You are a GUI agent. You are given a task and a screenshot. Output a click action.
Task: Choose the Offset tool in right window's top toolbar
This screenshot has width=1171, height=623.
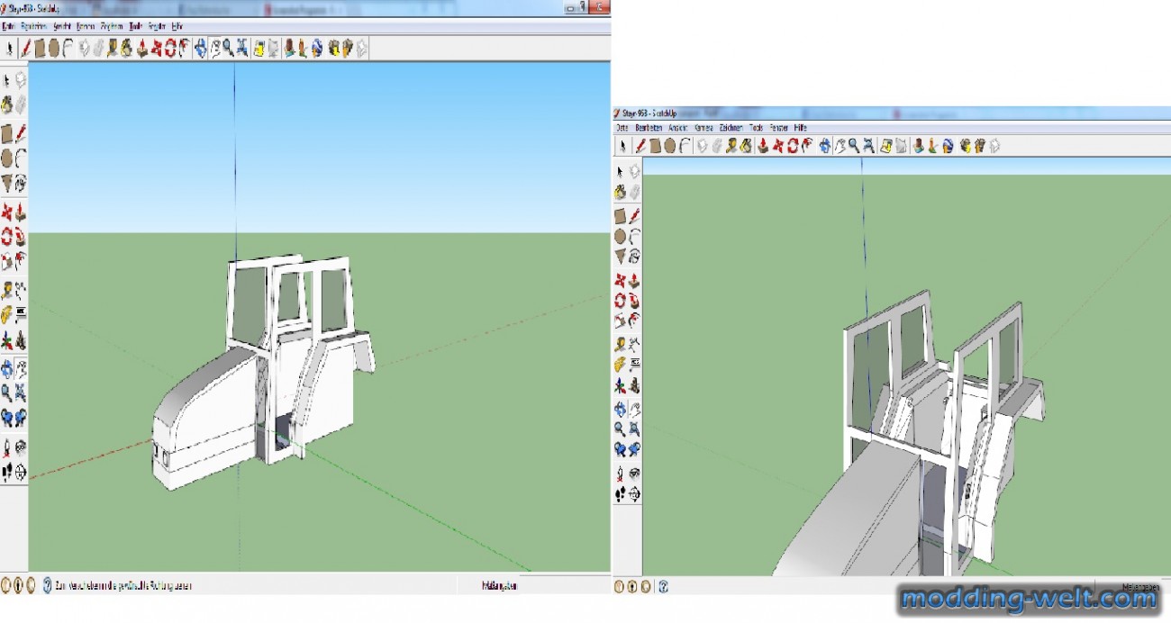tap(808, 146)
